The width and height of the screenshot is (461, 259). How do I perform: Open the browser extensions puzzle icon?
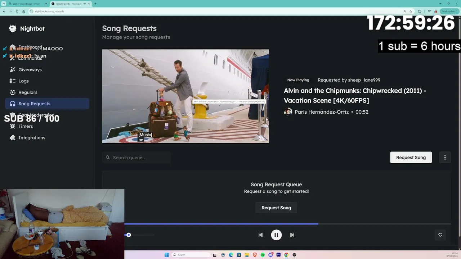coord(420,11)
